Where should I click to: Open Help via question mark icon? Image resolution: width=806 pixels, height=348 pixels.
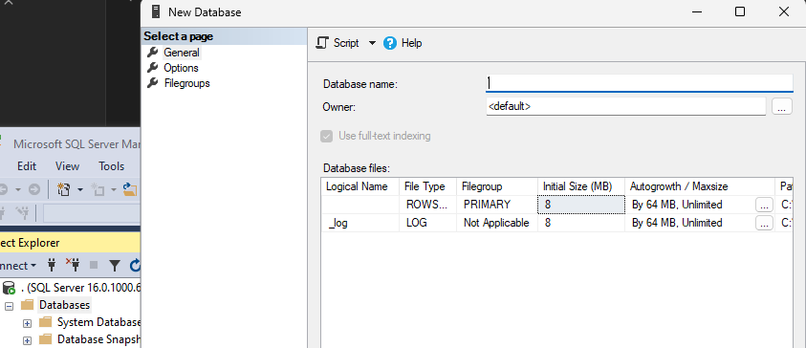coord(390,43)
